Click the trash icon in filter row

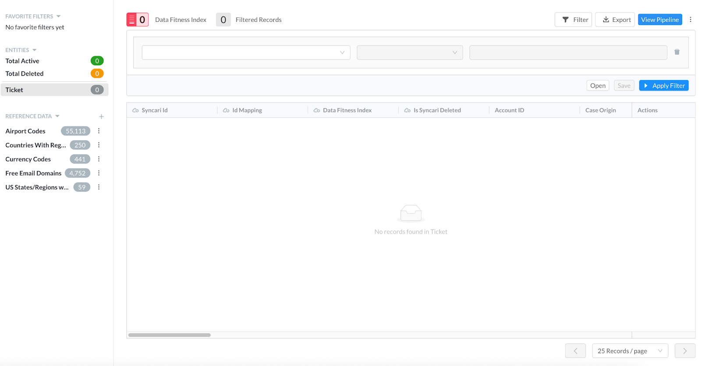coord(677,52)
